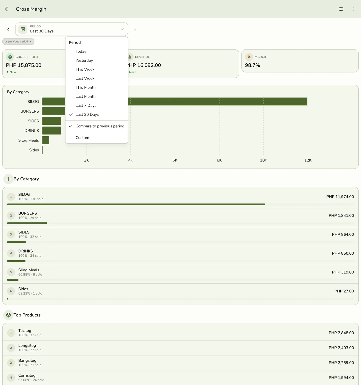The image size is (361, 385).
Task: Open the DRINKS 34 sold category row
Action: [180, 256]
